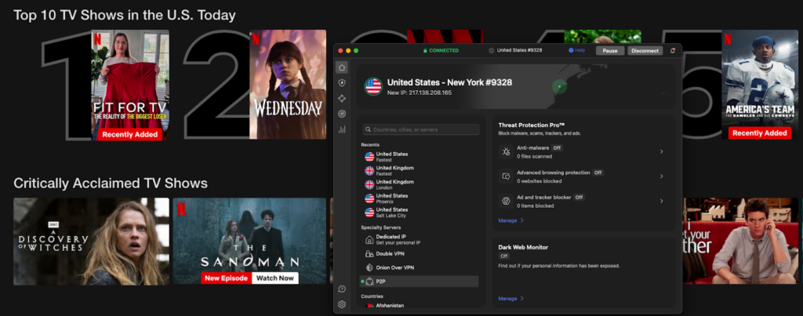The width and height of the screenshot is (803, 316).
Task: Click Watch Now on The Sandman
Action: point(275,278)
